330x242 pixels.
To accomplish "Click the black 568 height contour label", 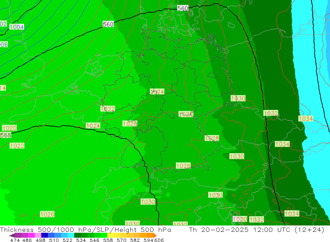I will [x=6, y=135].
